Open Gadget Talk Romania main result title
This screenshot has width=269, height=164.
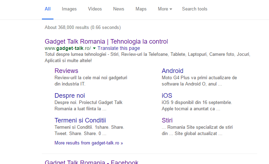point(106,42)
